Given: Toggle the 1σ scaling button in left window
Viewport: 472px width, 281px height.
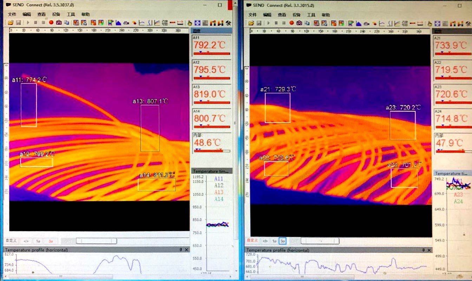Looking at the screenshot, I should (x=38, y=241).
